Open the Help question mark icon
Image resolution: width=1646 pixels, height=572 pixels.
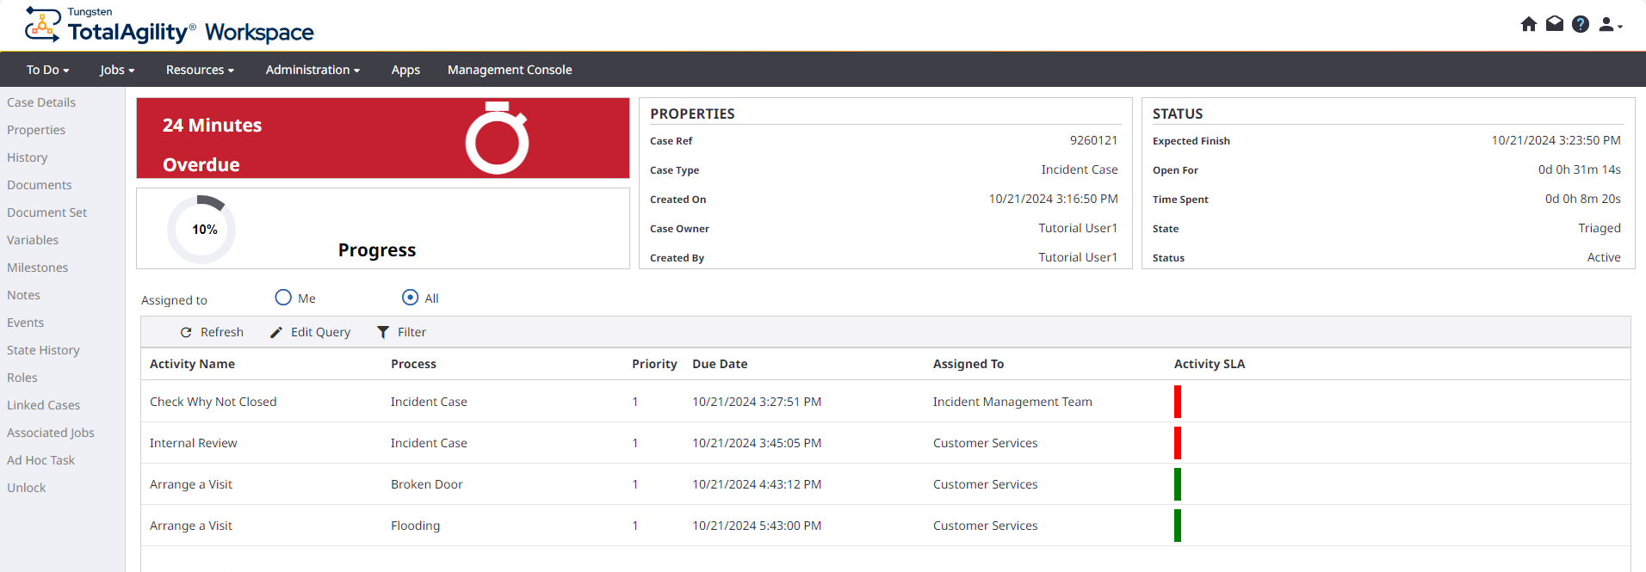(1581, 24)
